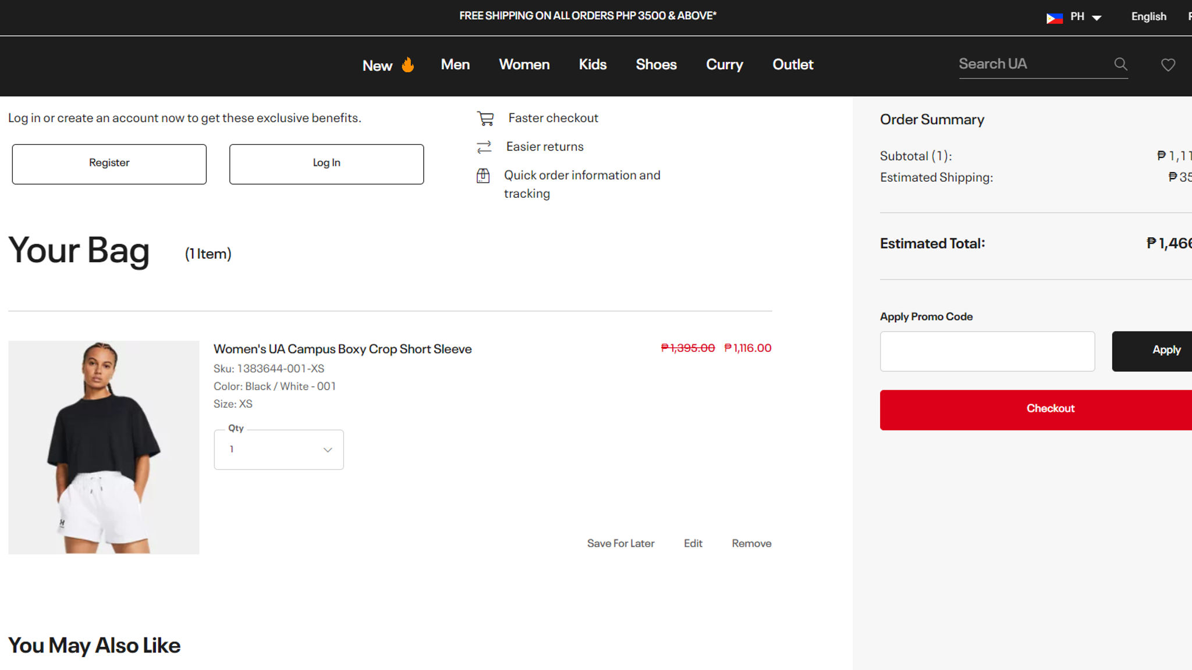Open the Women menu

pos(524,65)
